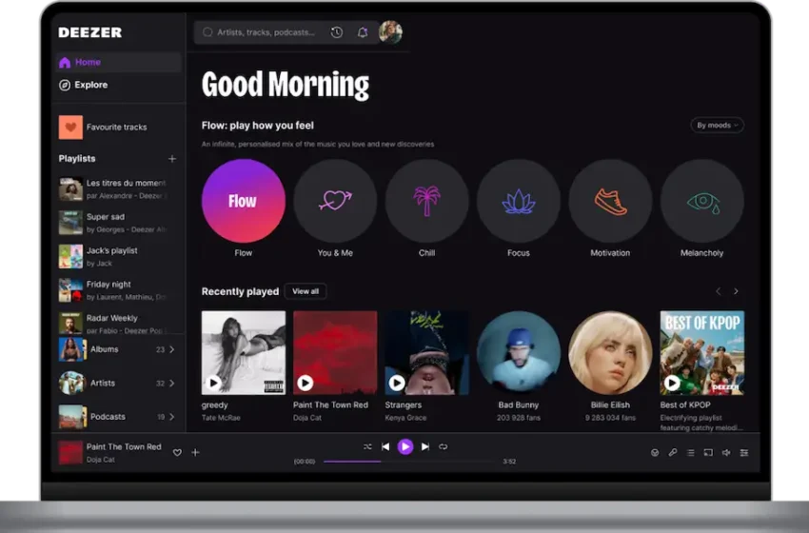Open Jack's playlist
This screenshot has height=533, width=809.
pos(99,256)
